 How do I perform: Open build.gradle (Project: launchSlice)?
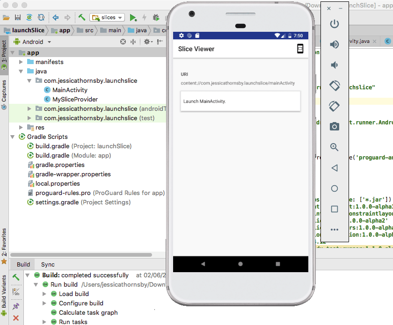(79, 146)
